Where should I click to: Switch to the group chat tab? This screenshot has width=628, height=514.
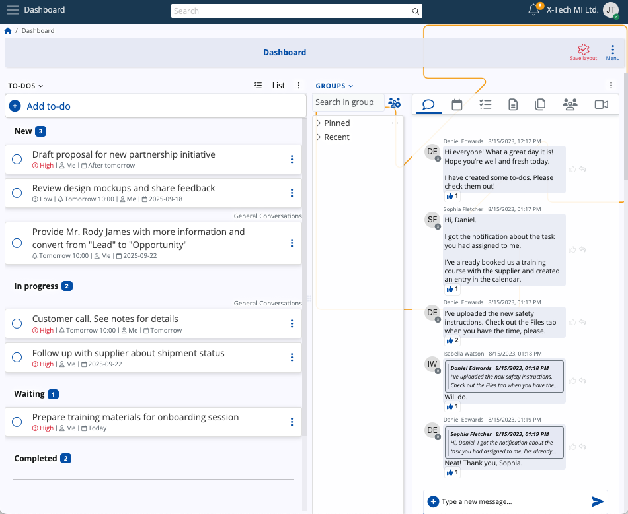(x=428, y=105)
